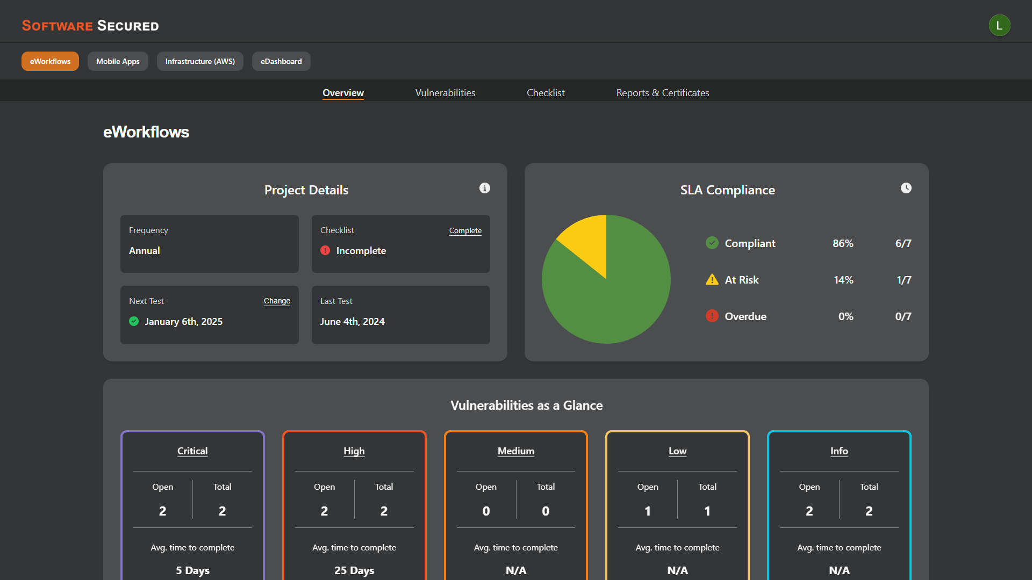Viewport: 1032px width, 580px height.
Task: Switch to the Vulnerabilities tab
Action: click(x=445, y=92)
